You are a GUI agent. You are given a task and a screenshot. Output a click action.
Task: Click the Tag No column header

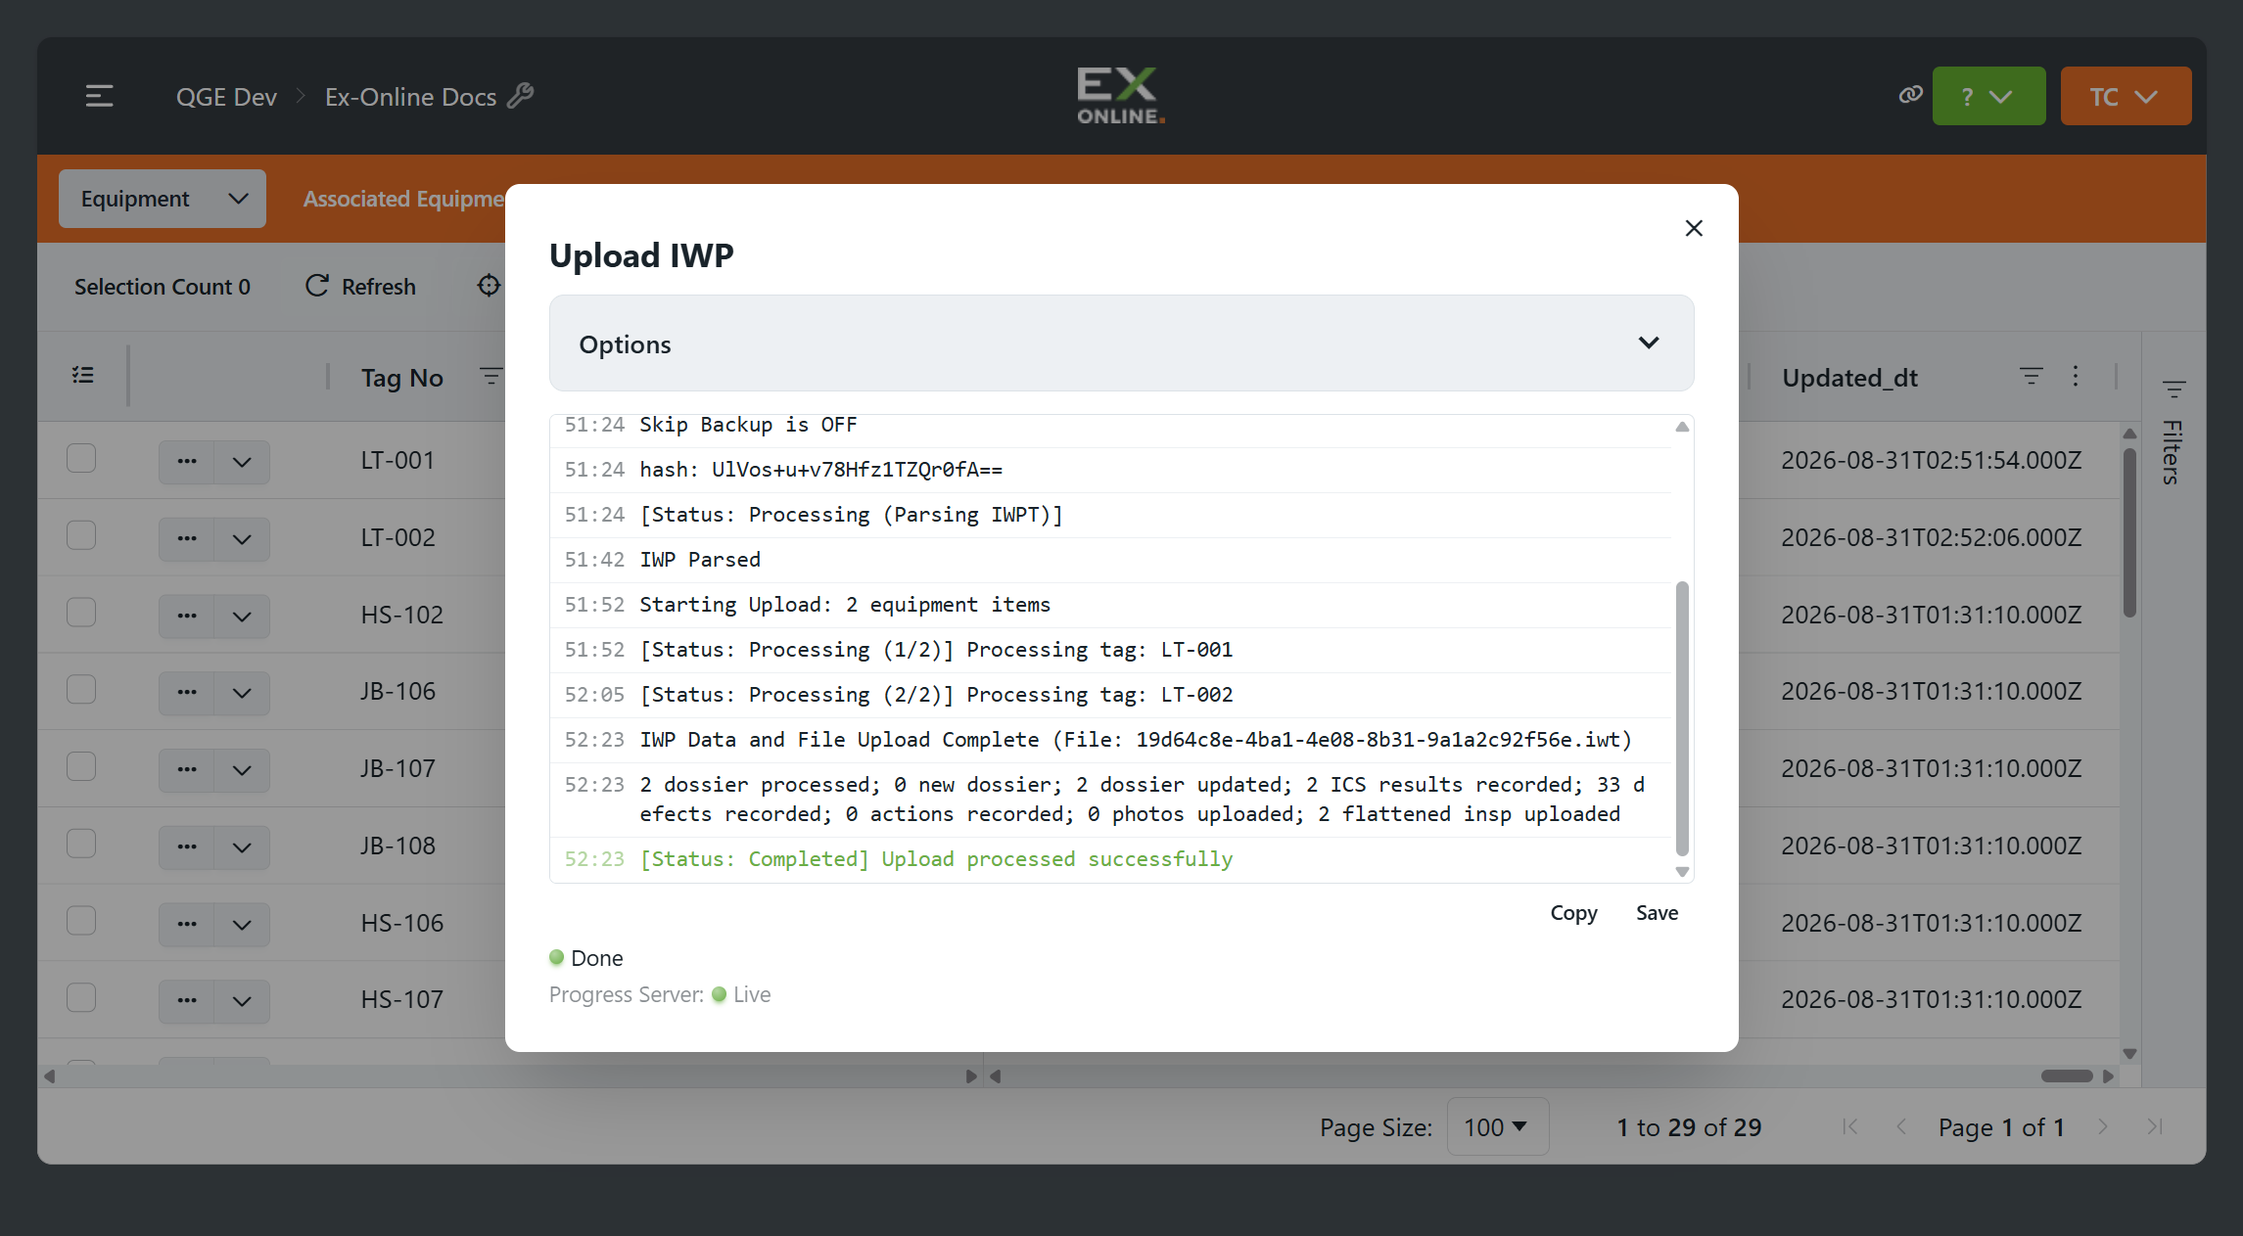pyautogui.click(x=402, y=378)
